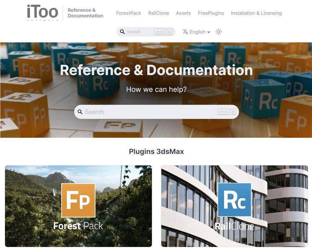312x249 pixels.
Task: Open the ForestPack menu item
Action: (x=129, y=13)
